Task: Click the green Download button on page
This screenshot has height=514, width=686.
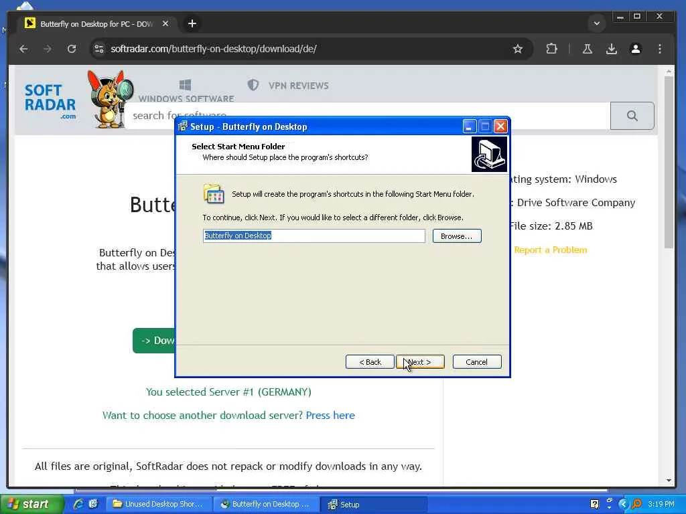Action: (154, 341)
